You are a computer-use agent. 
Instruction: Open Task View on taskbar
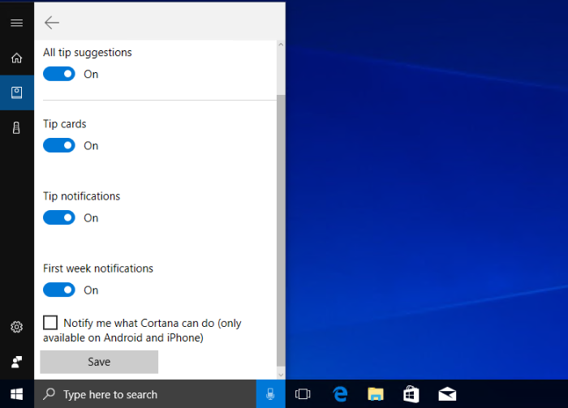coord(303,394)
